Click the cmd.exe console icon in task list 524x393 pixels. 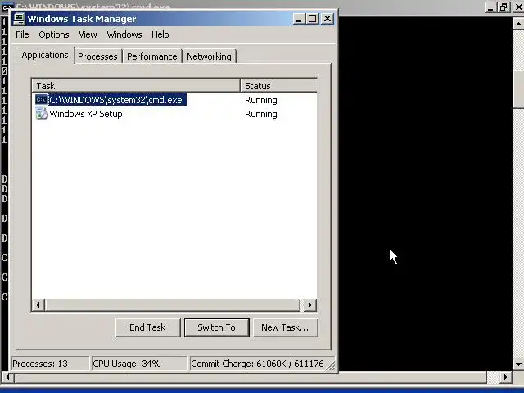coord(42,100)
